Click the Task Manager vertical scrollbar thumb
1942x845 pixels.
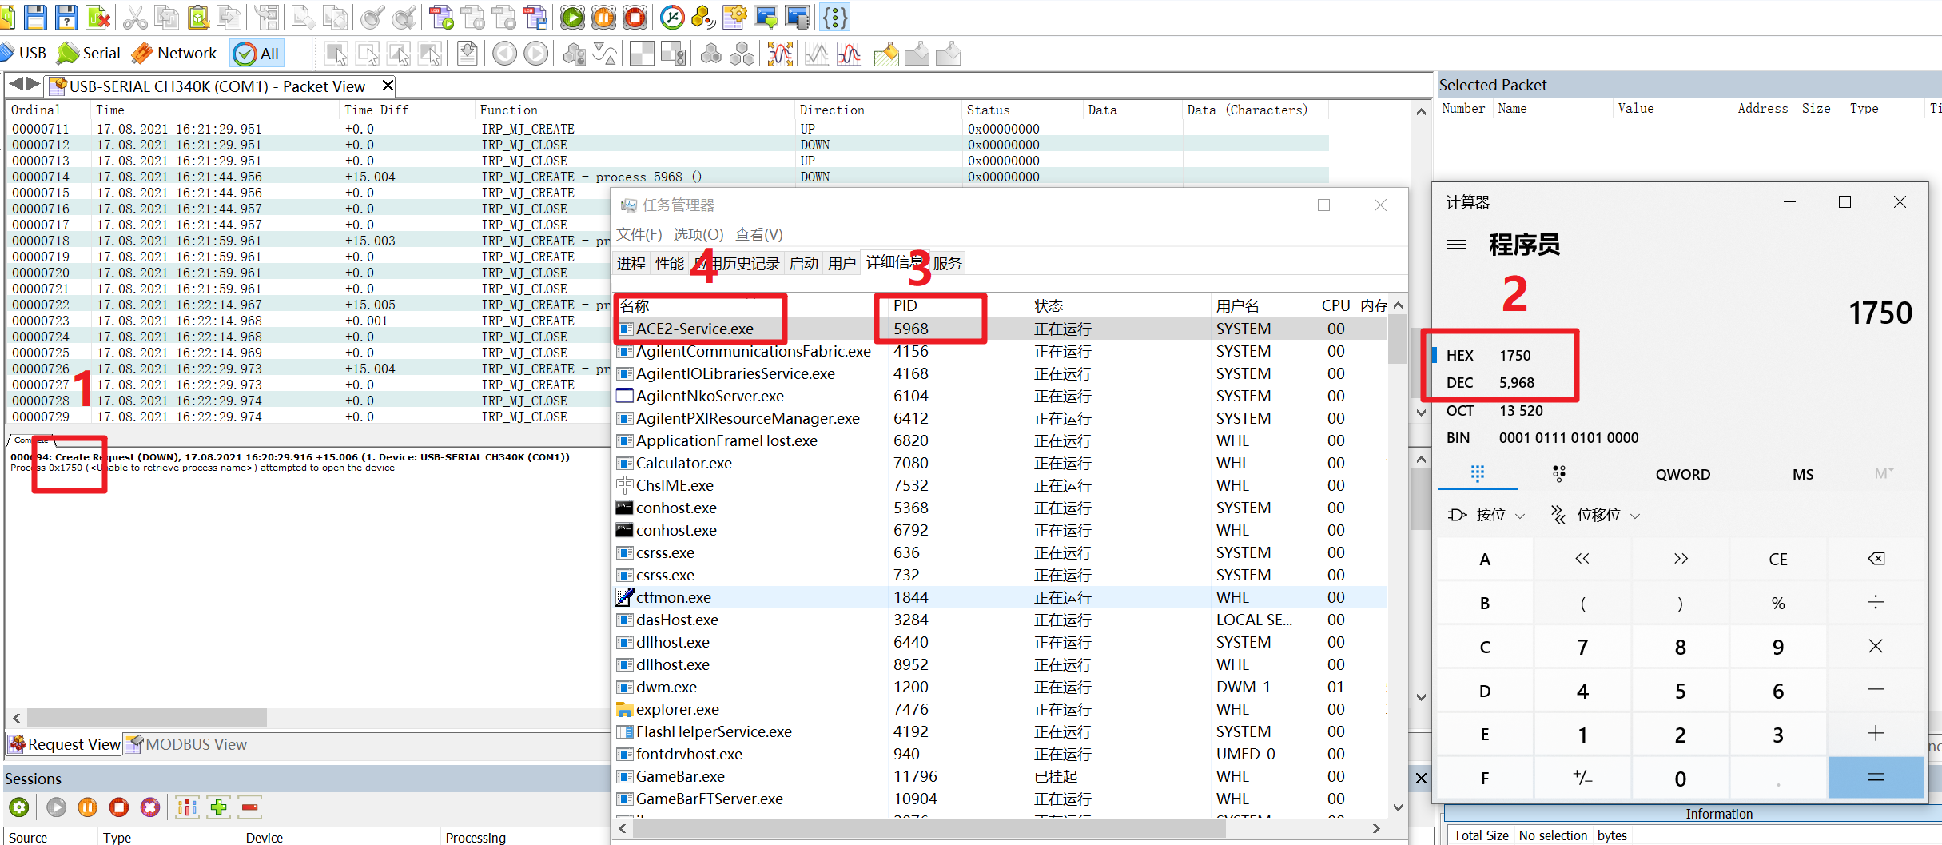tap(1398, 339)
